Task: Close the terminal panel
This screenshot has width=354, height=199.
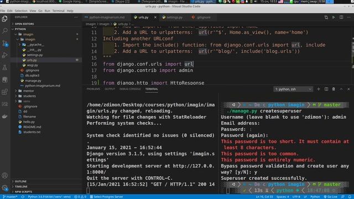Action: pyautogui.click(x=348, y=89)
